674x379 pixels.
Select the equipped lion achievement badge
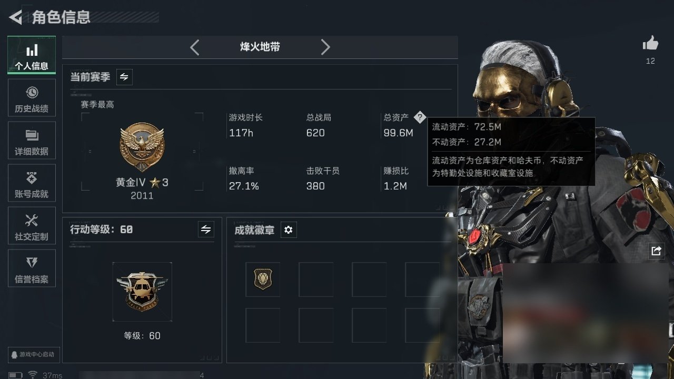tap(263, 280)
